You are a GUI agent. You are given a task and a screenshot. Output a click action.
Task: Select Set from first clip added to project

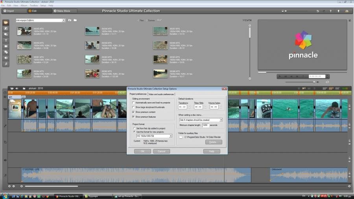click(135, 128)
